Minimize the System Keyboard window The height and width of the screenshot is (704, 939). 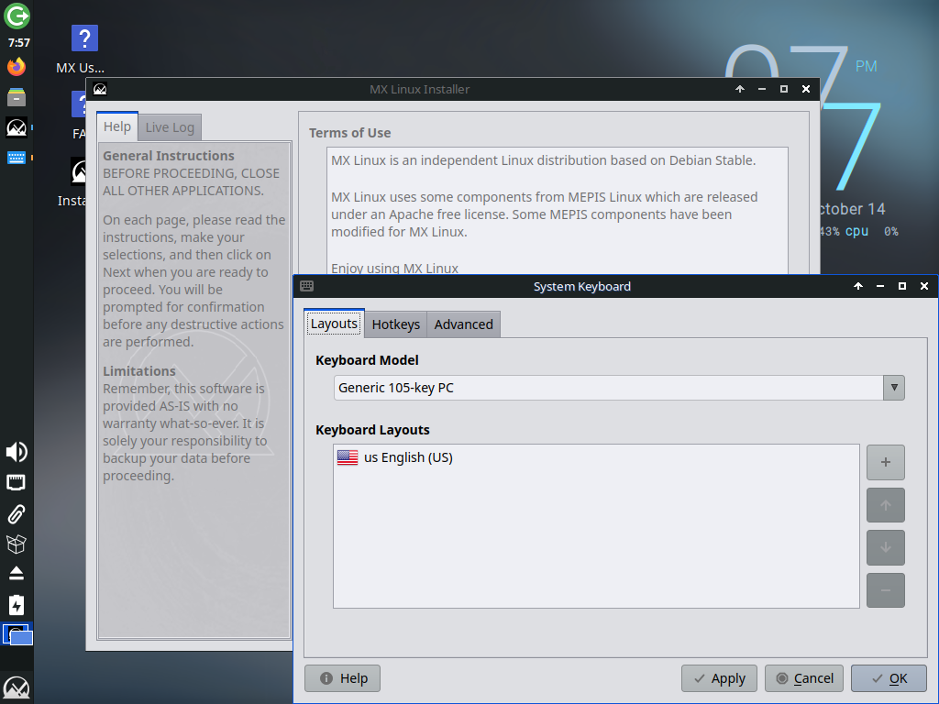tap(880, 286)
